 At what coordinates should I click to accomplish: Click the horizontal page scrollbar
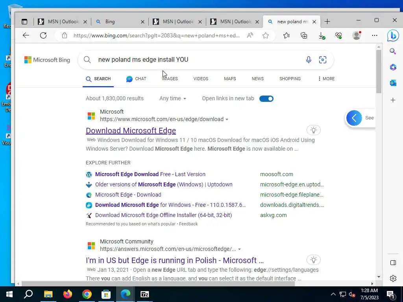tap(158, 284)
